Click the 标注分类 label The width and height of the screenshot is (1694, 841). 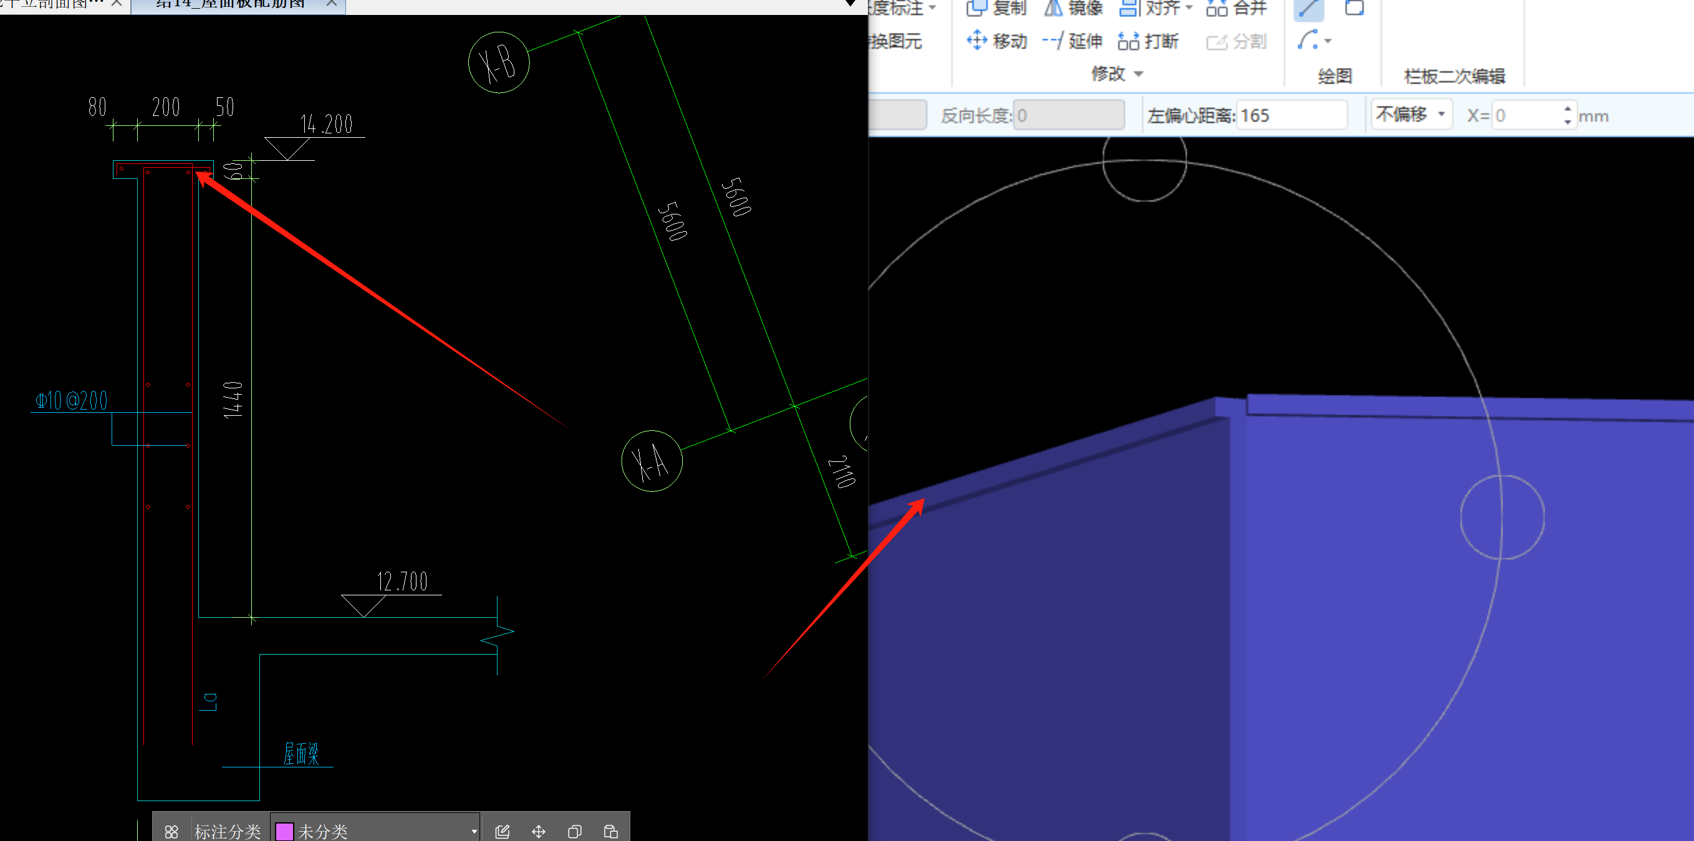pos(228,831)
